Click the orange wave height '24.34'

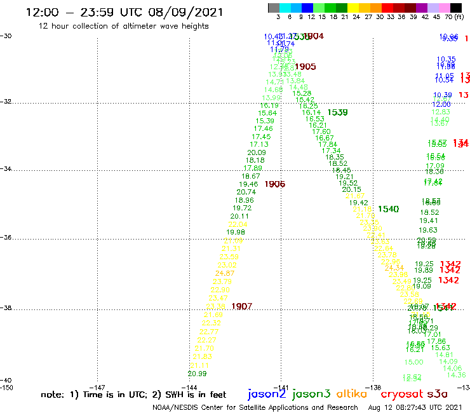point(394,268)
